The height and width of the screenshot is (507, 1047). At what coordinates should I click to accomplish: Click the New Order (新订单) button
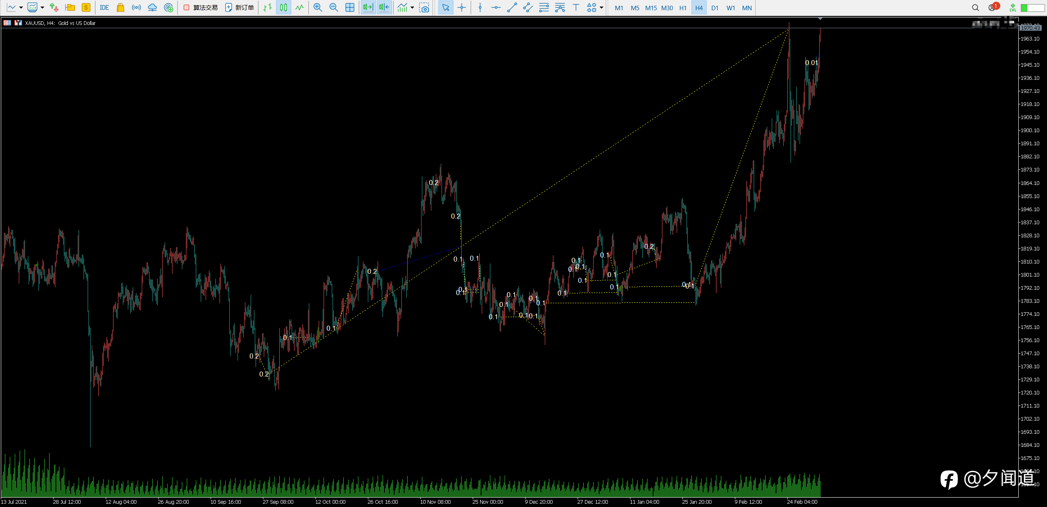[240, 8]
